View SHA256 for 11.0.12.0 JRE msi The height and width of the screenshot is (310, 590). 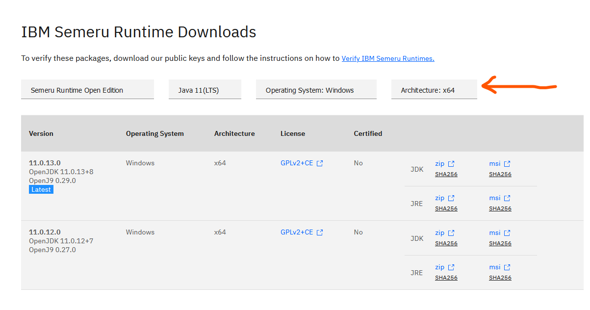point(500,278)
